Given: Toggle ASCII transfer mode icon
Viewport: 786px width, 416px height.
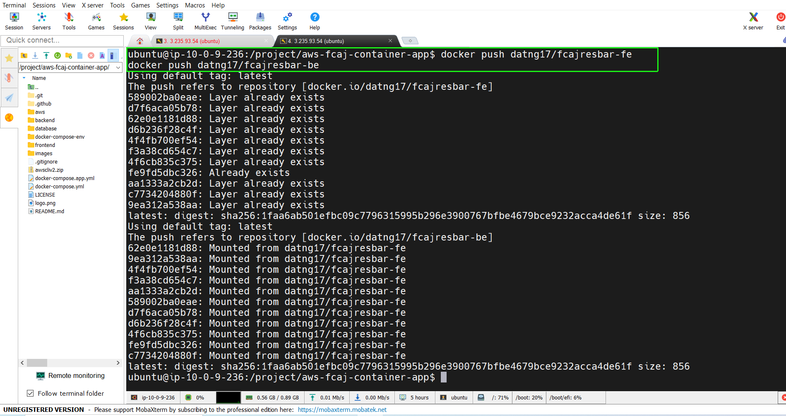Looking at the screenshot, I should pos(102,55).
